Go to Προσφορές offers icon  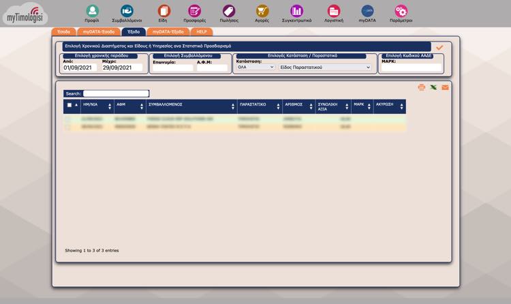pyautogui.click(x=195, y=11)
